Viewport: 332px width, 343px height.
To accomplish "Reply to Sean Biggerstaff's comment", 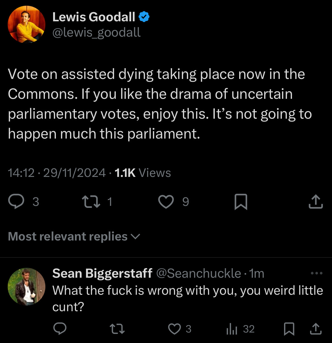I will 60,329.
